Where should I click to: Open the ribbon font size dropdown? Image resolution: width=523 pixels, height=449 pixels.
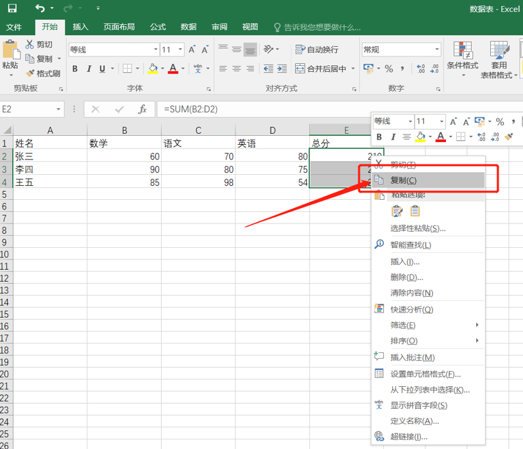click(180, 49)
